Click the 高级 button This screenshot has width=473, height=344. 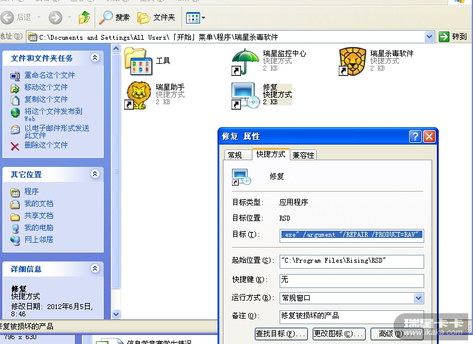coord(396,334)
